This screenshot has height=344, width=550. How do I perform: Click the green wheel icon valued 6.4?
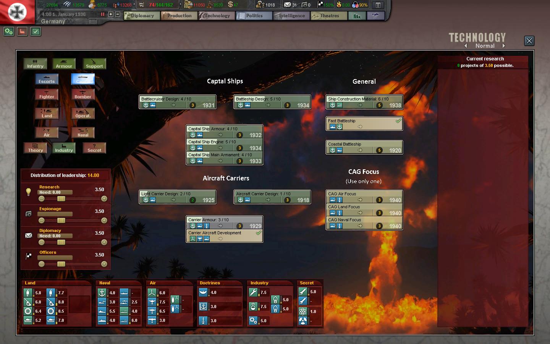click(x=28, y=311)
